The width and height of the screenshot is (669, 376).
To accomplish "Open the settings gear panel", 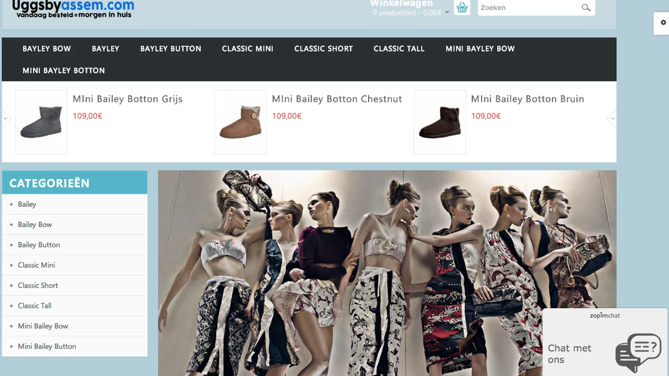I will pyautogui.click(x=663, y=23).
